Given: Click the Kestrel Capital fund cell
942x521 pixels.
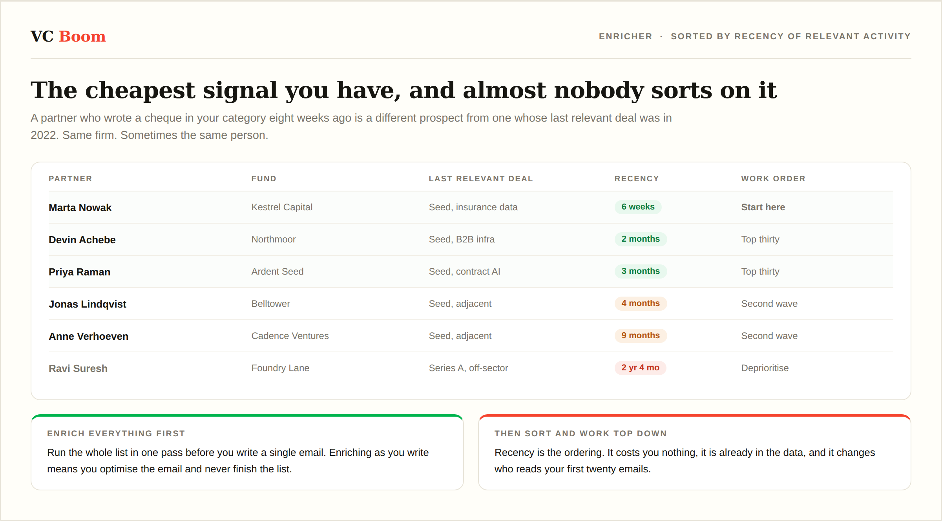Looking at the screenshot, I should (282, 207).
